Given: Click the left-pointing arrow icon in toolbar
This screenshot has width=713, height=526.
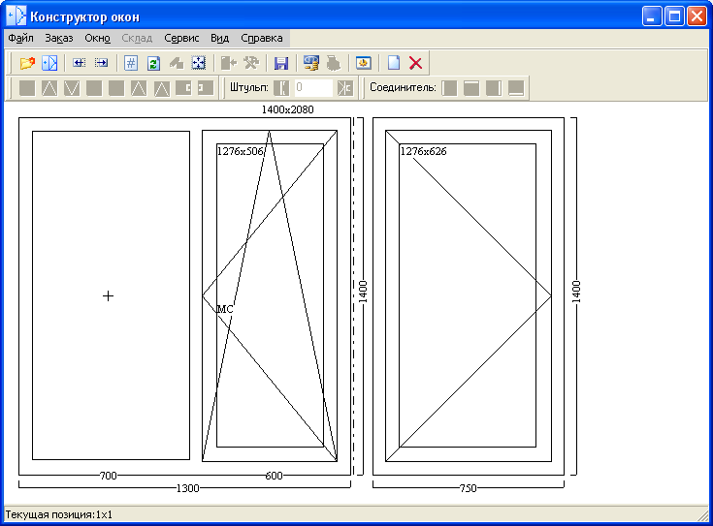Looking at the screenshot, I should click(80, 63).
